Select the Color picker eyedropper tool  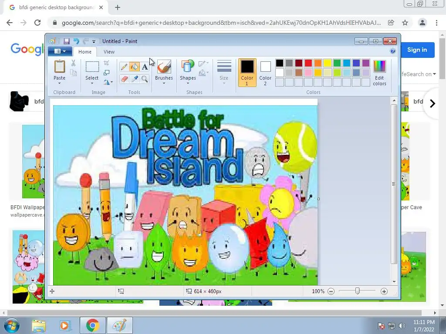click(x=135, y=79)
